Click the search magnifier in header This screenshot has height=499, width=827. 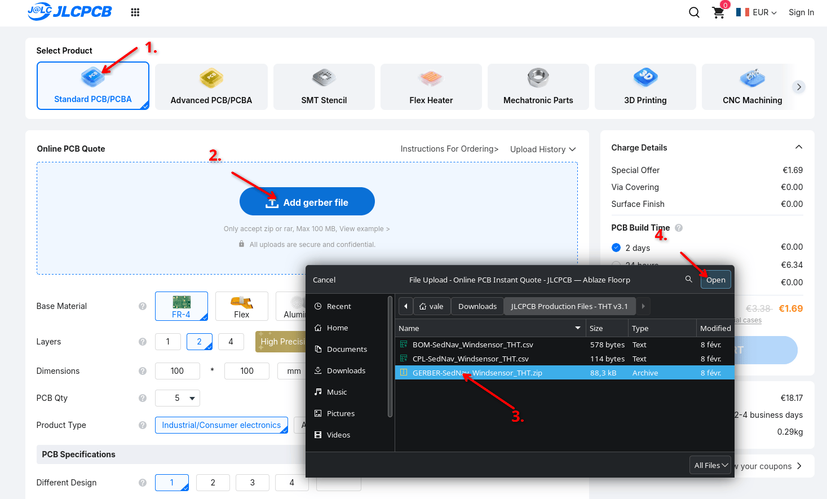(x=694, y=12)
